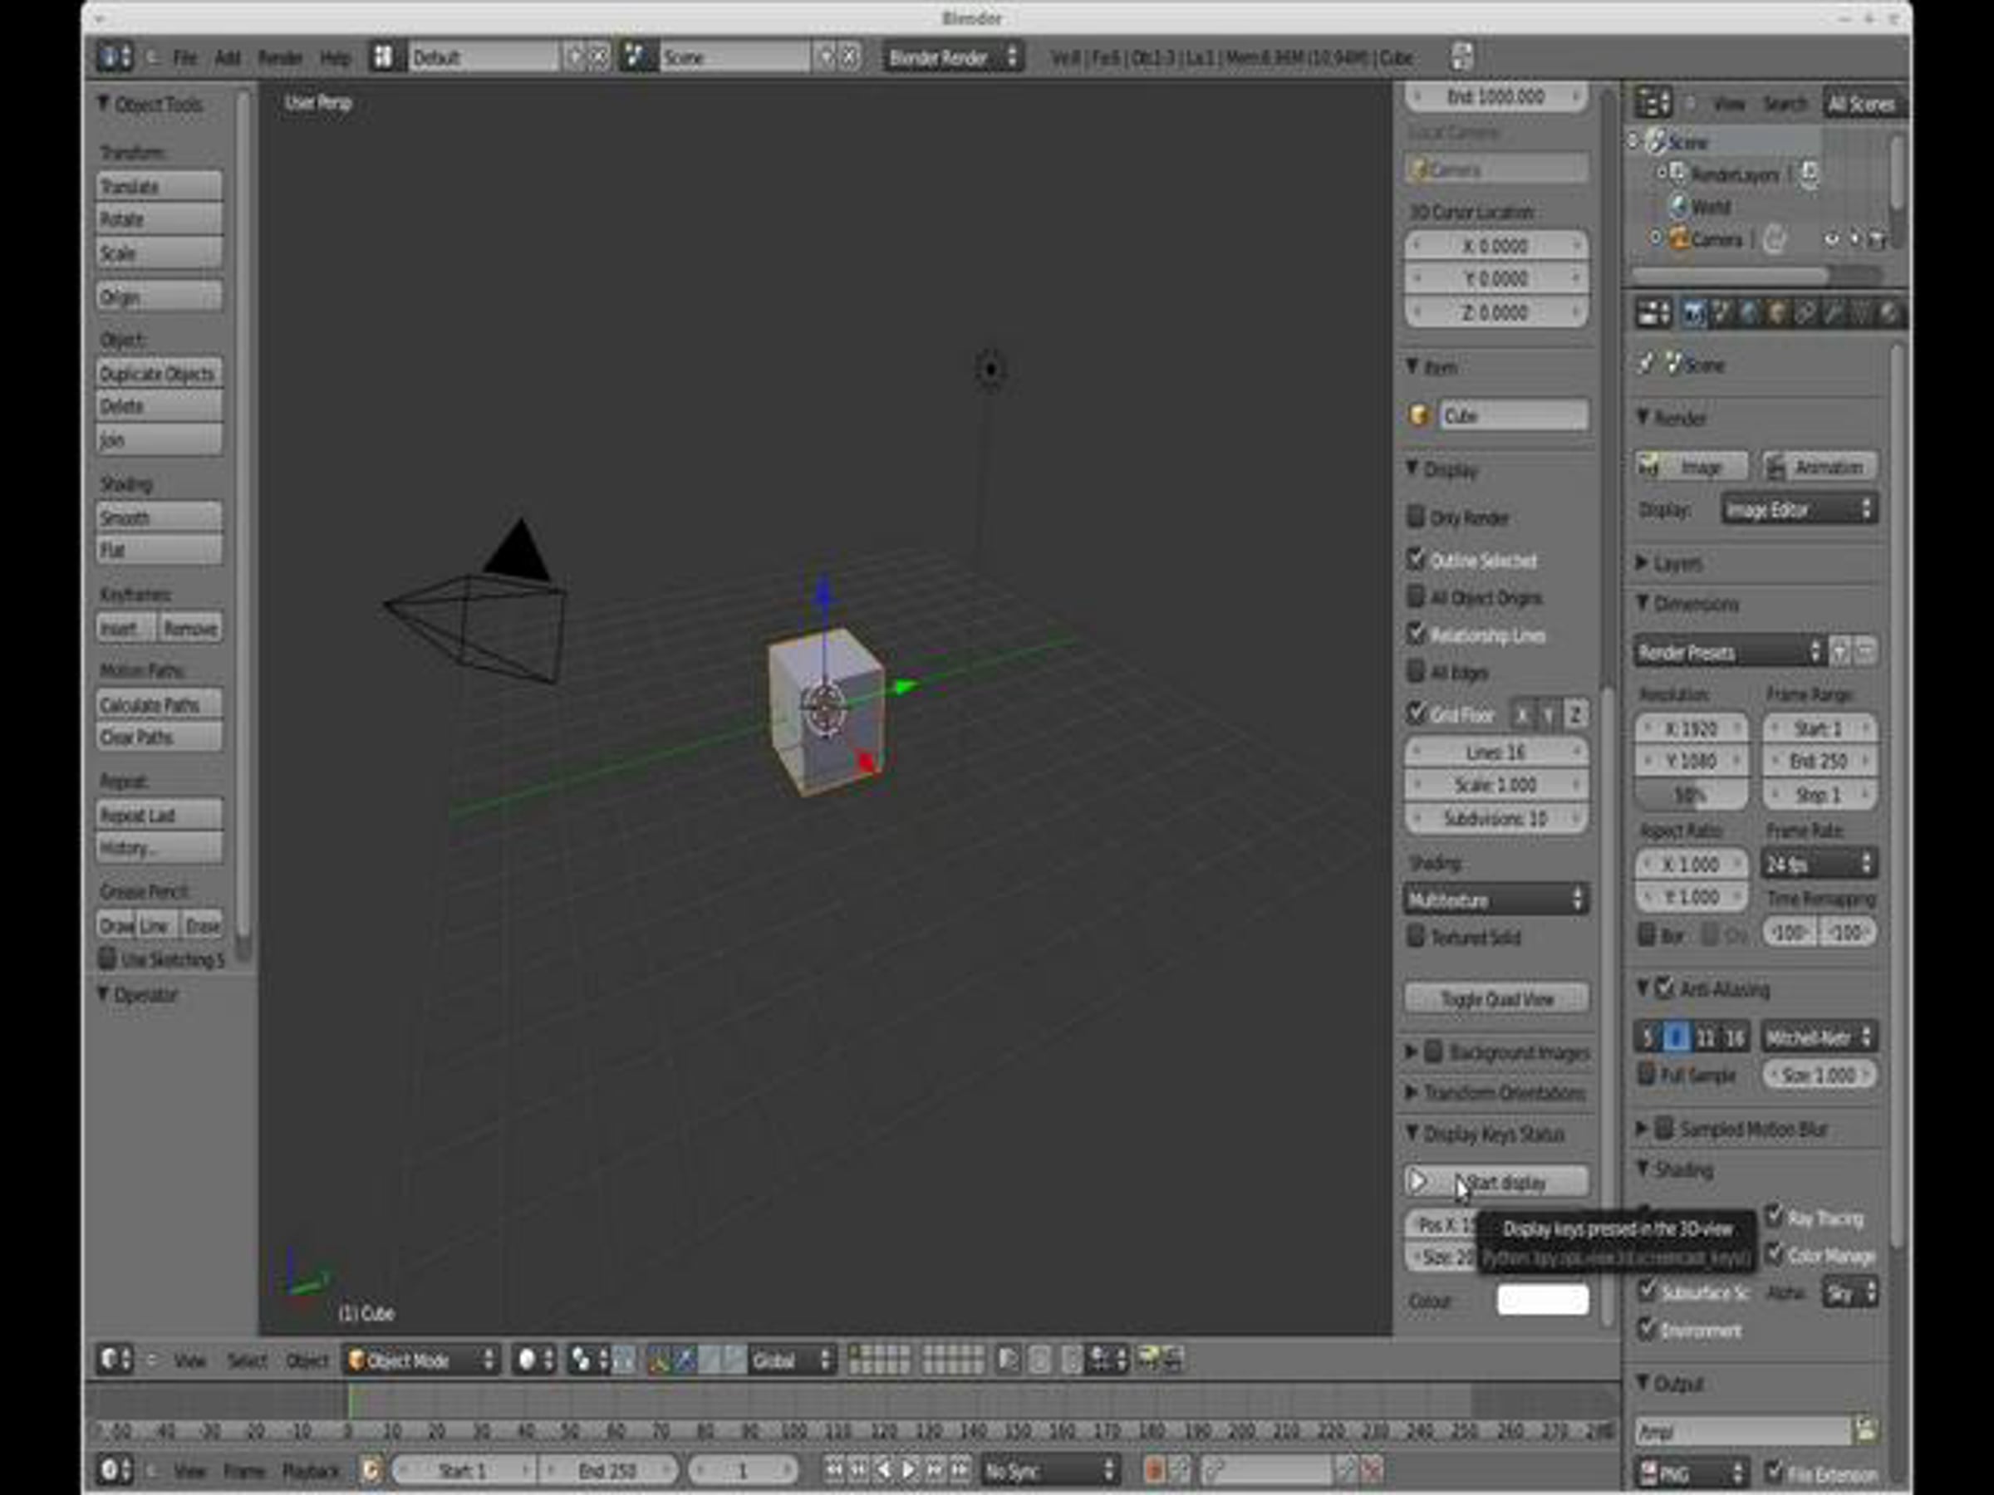Screen dimensions: 1994x1495
Task: Jump to the last frame of the timeline
Action: [961, 1470]
